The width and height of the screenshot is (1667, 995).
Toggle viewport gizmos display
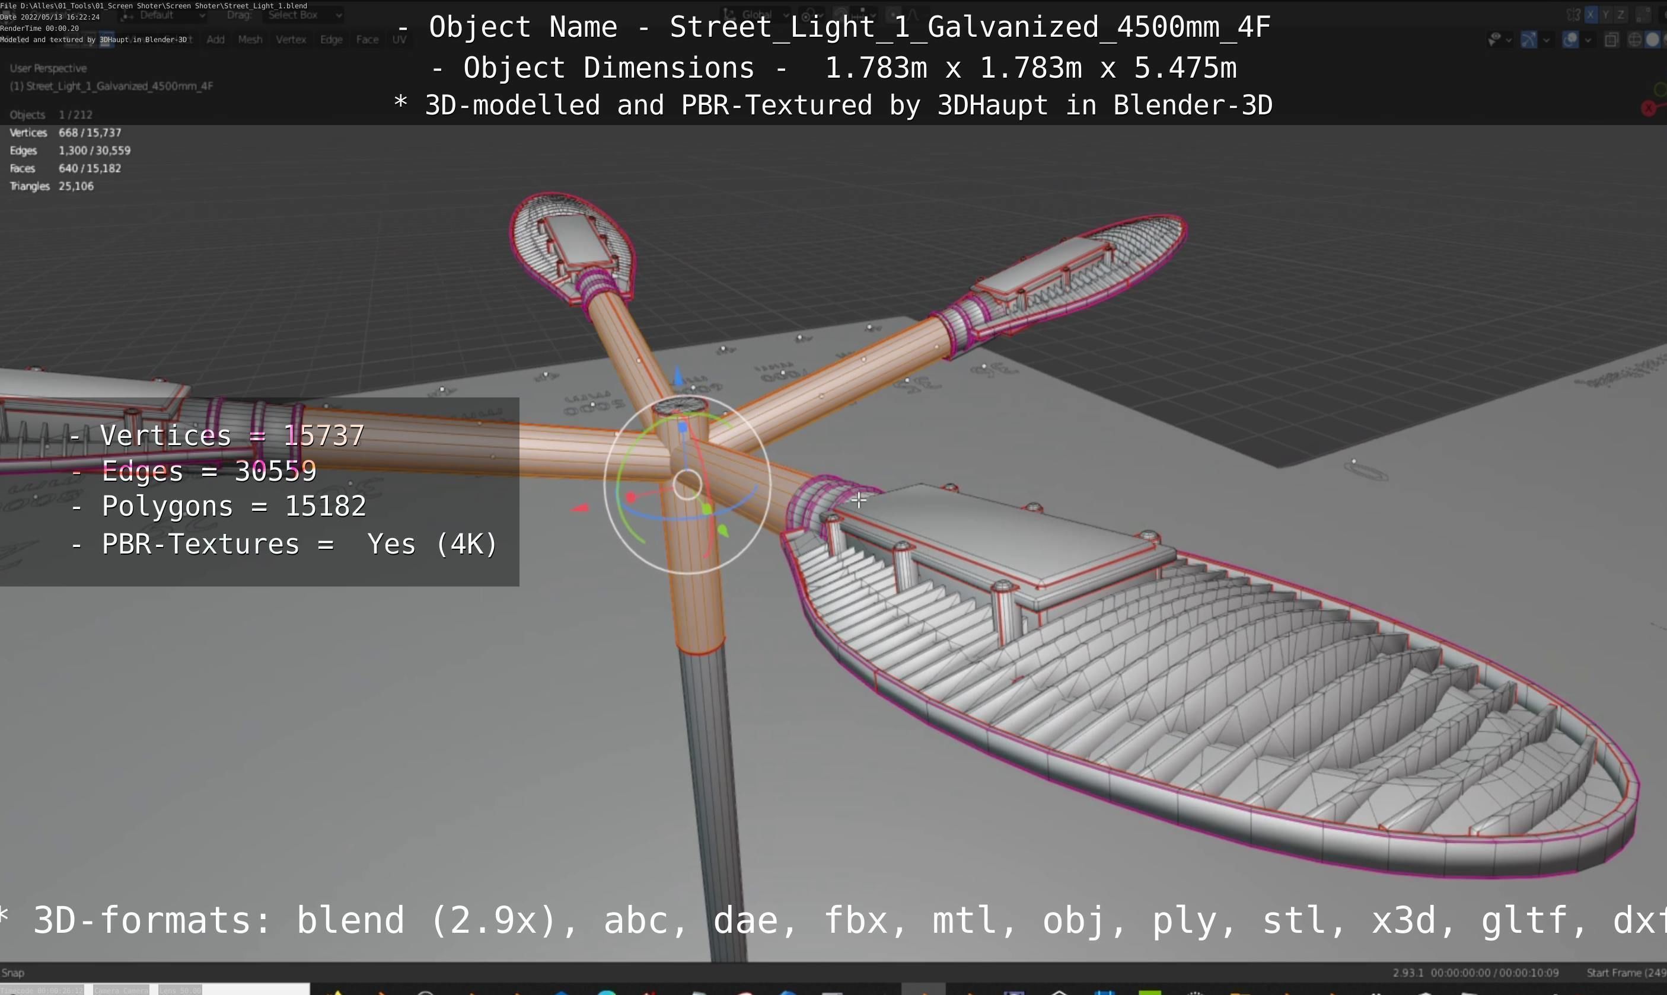[1529, 40]
